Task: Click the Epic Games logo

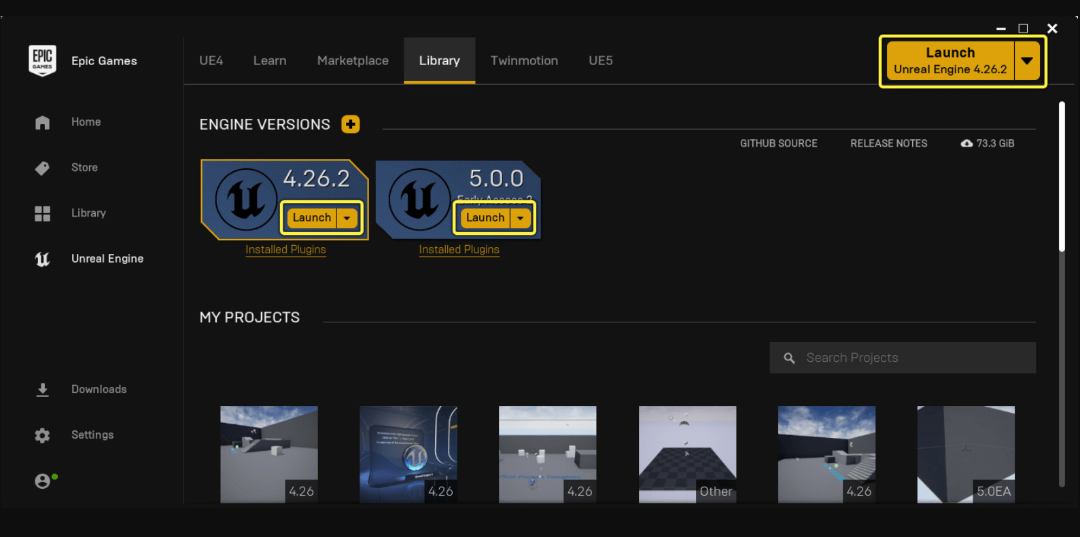Action: coord(42,60)
